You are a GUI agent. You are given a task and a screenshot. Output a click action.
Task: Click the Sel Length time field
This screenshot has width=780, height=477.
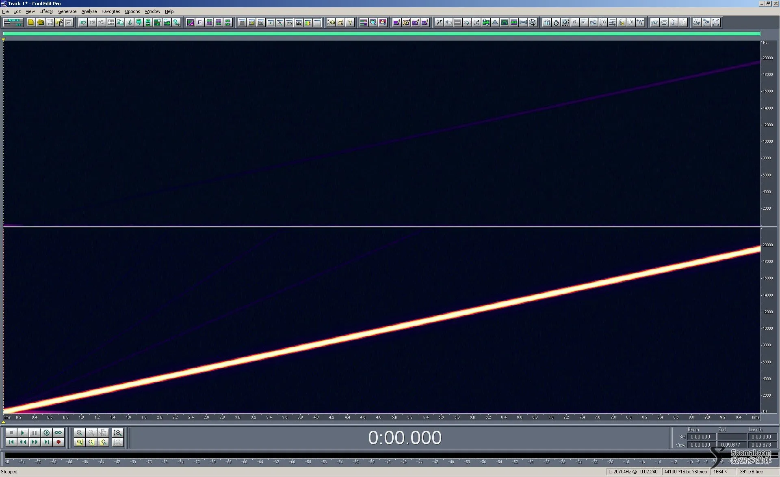coord(762,437)
